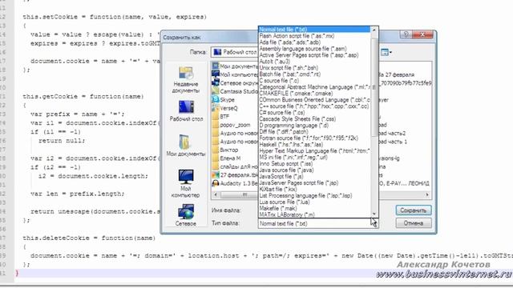The image size is (513, 288).
Task: Select Skype shortcut in file list
Action: (224, 99)
